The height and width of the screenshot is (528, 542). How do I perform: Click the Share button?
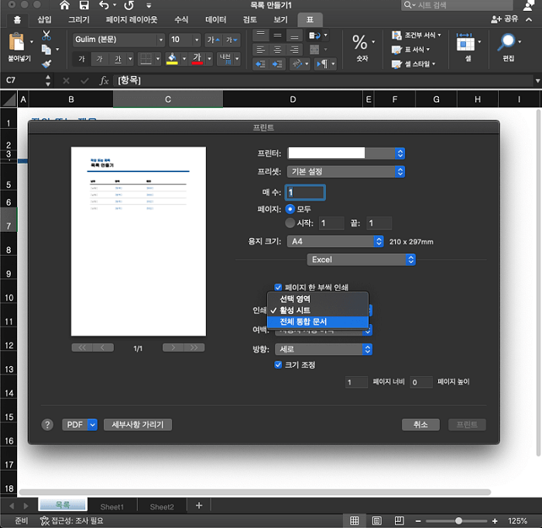(x=505, y=19)
